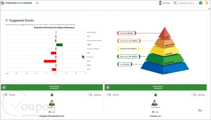Click the yellow sun theme icon
Image resolution: width=211 pixels, height=120 pixels.
(207, 3)
